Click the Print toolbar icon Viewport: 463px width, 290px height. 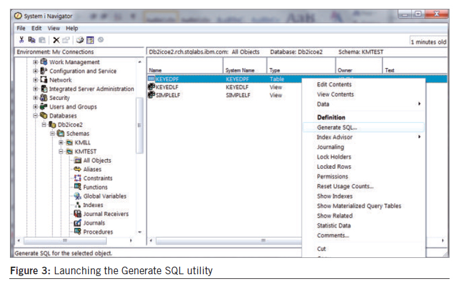(80, 40)
